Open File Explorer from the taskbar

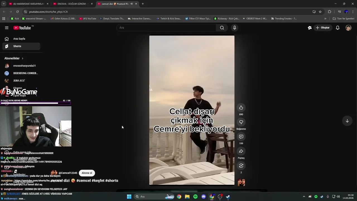pos(187,197)
